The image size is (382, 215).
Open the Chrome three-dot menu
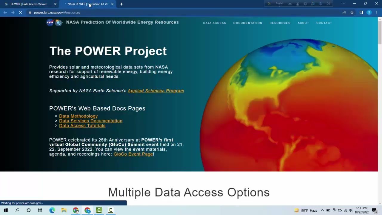click(377, 13)
